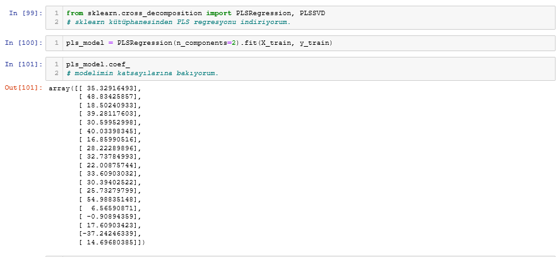The image size is (560, 257).
Task: Click coefficient value 35.32916493
Action: tap(111, 88)
